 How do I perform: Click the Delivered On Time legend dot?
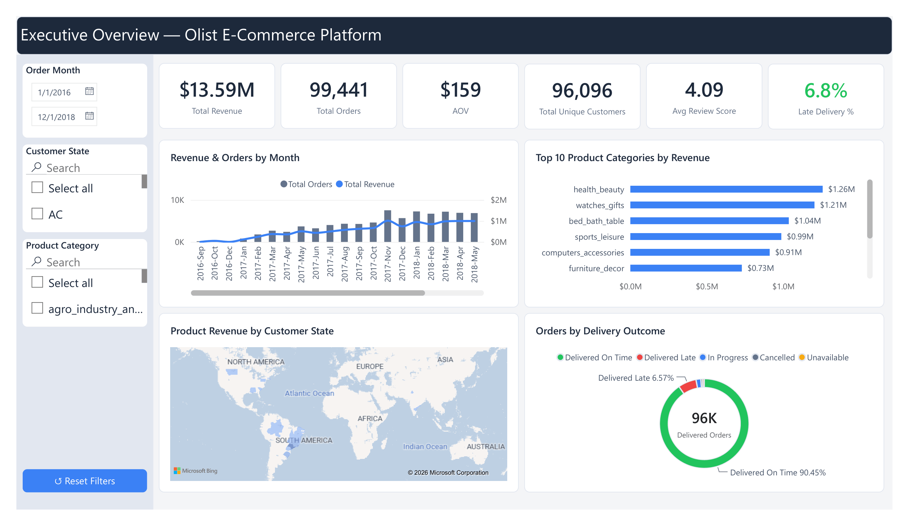[x=560, y=357]
